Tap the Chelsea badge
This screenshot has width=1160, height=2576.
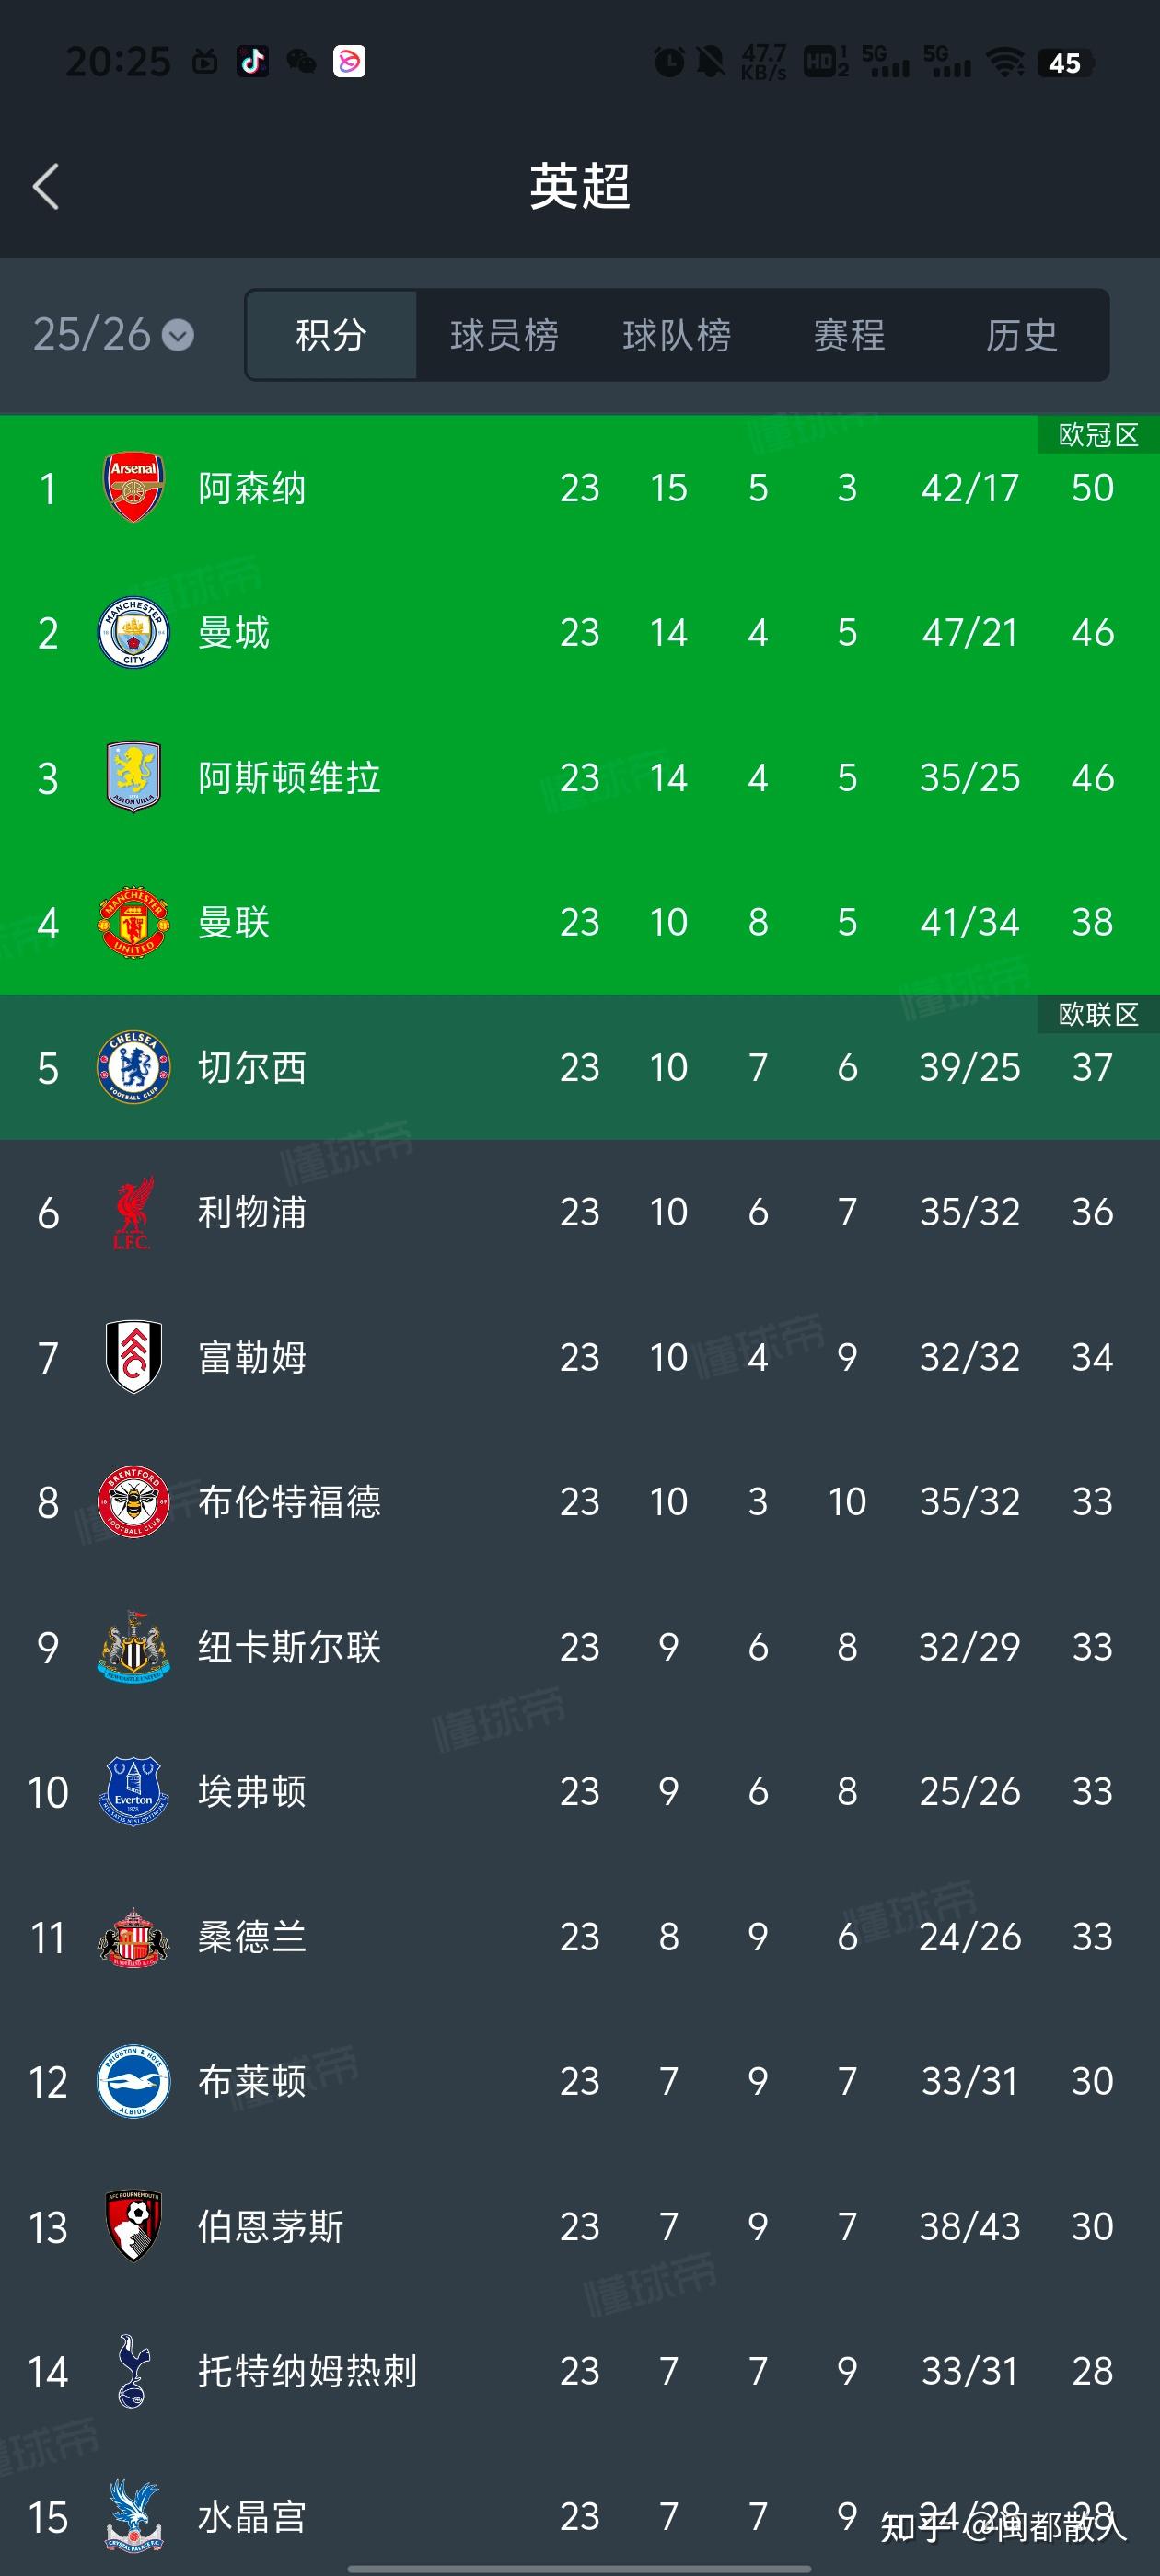pyautogui.click(x=133, y=1067)
